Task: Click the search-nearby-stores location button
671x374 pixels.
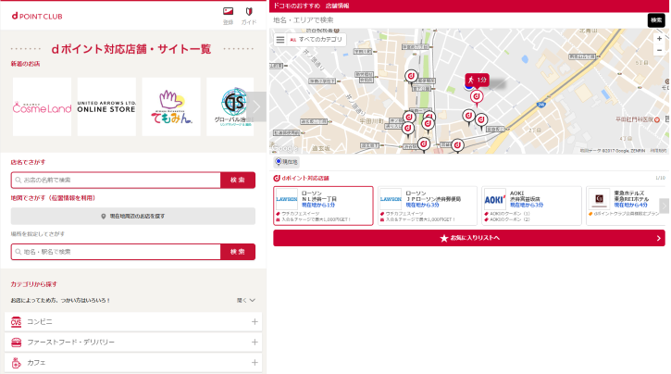Action: 133,216
